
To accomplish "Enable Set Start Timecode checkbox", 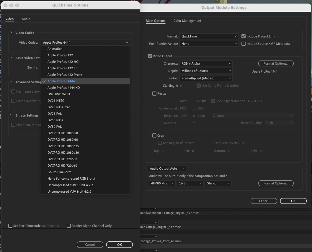I will (x=10, y=226).
